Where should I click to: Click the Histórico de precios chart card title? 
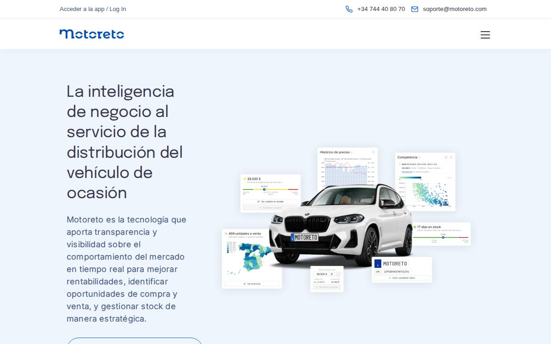tap(335, 152)
